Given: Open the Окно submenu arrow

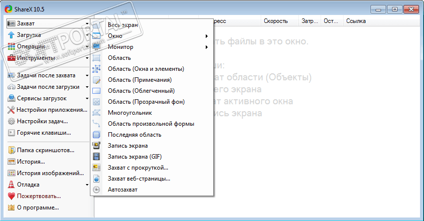Looking at the screenshot, I should click(207, 36).
